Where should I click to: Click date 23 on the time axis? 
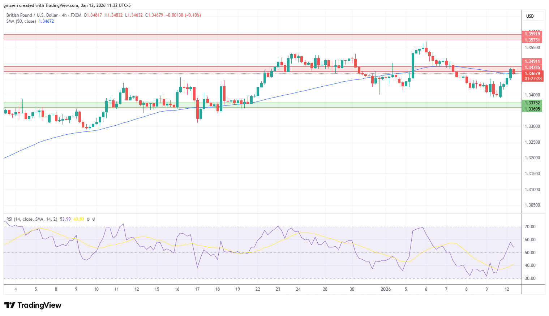[x=278, y=289]
